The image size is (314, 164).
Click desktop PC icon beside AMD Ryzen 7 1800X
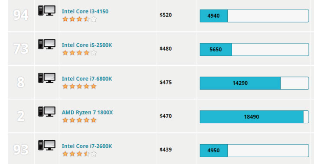click(47, 112)
